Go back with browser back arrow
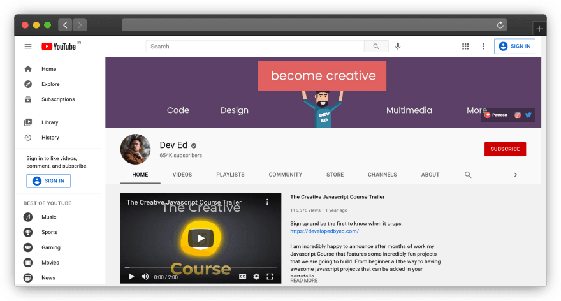 (65, 25)
